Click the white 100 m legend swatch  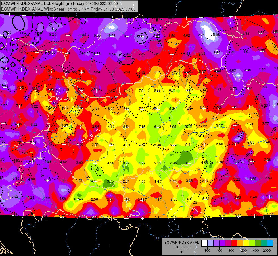click(x=204, y=243)
